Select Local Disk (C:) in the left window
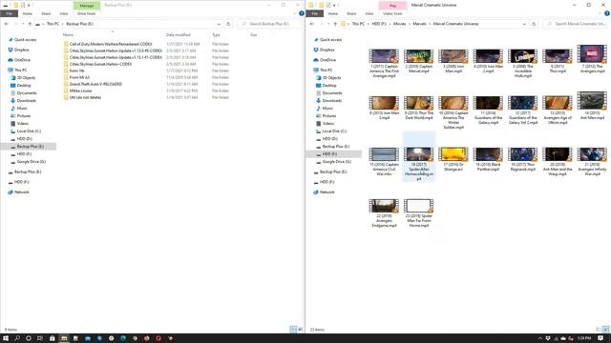611x343 pixels. 26,131
